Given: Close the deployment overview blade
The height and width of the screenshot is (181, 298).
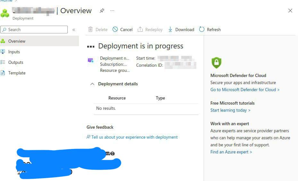Looking at the screenshot, I should (290, 11).
